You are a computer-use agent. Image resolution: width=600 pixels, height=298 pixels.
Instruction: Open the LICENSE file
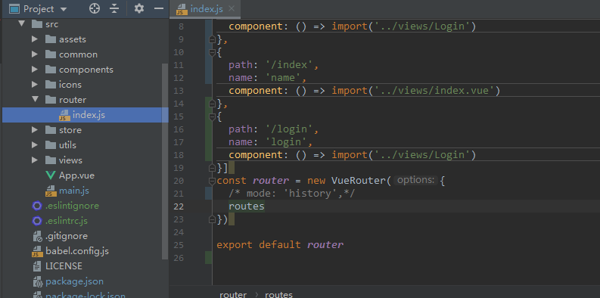[64, 266]
